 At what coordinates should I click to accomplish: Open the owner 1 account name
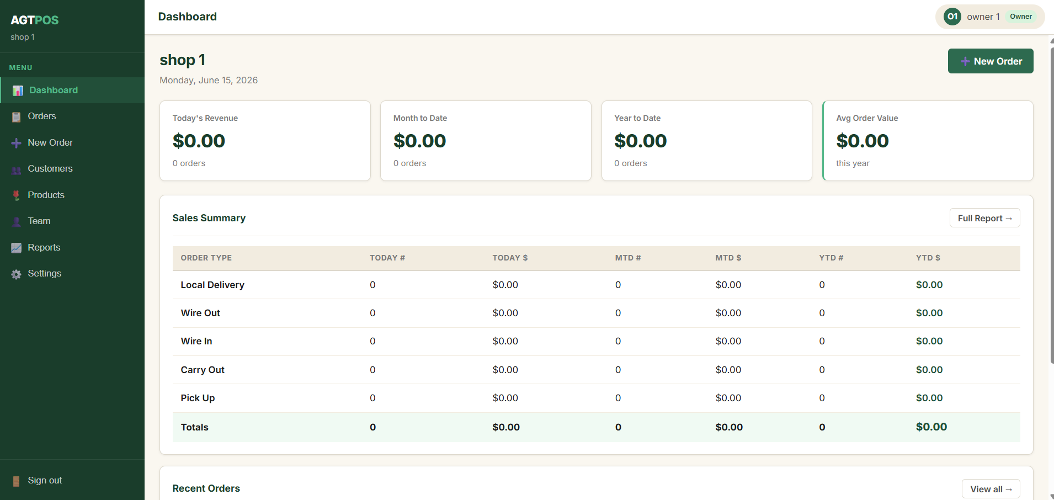[x=983, y=17]
